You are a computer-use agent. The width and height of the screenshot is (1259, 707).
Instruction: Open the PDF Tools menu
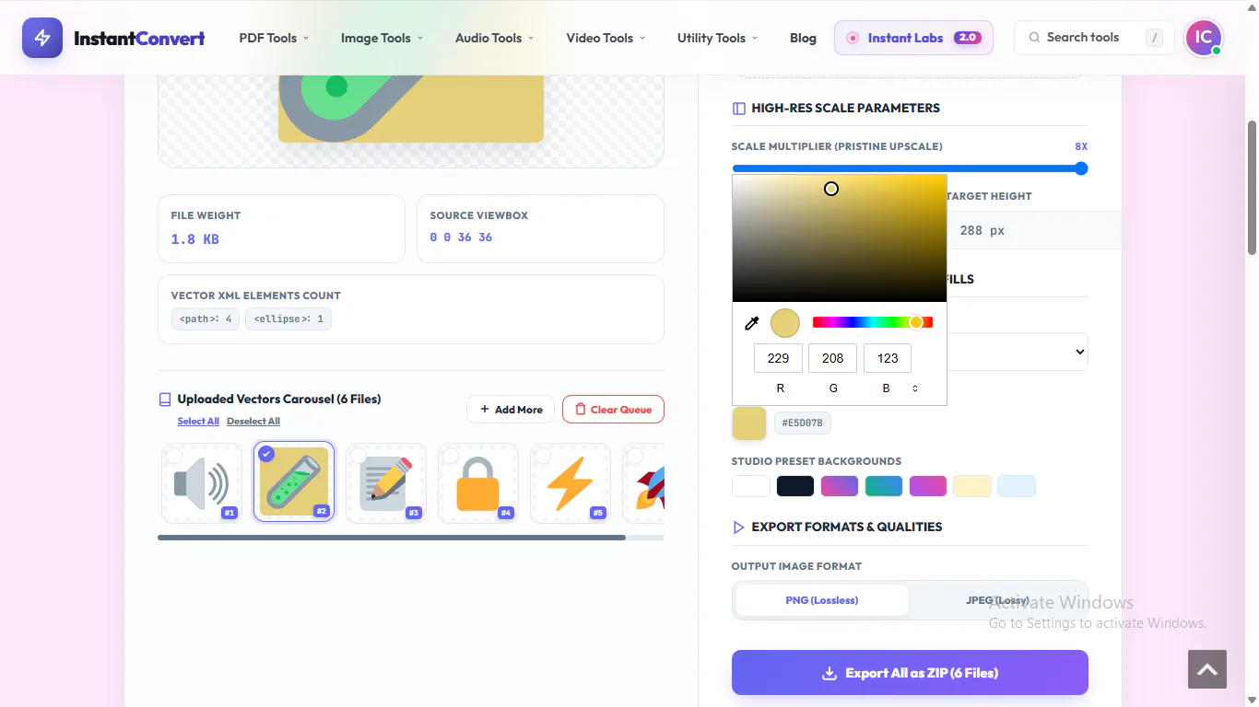click(274, 38)
